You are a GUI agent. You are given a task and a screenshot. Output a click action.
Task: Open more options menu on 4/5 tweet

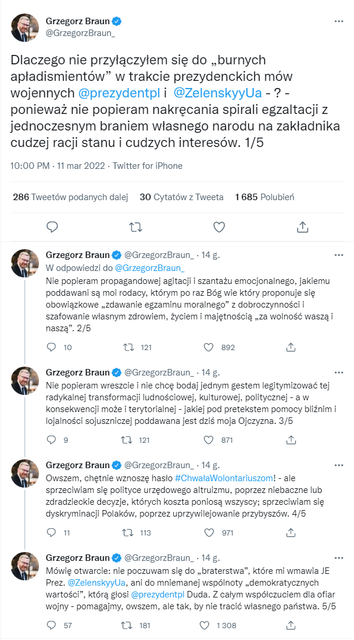[339, 465]
